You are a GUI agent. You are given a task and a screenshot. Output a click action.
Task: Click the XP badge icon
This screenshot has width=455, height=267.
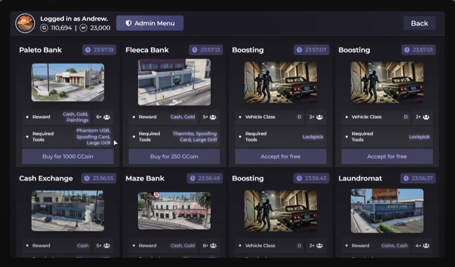(83, 28)
